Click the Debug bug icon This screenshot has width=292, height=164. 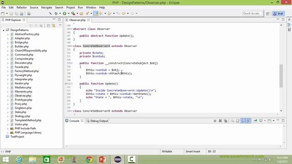[x=56, y=14]
